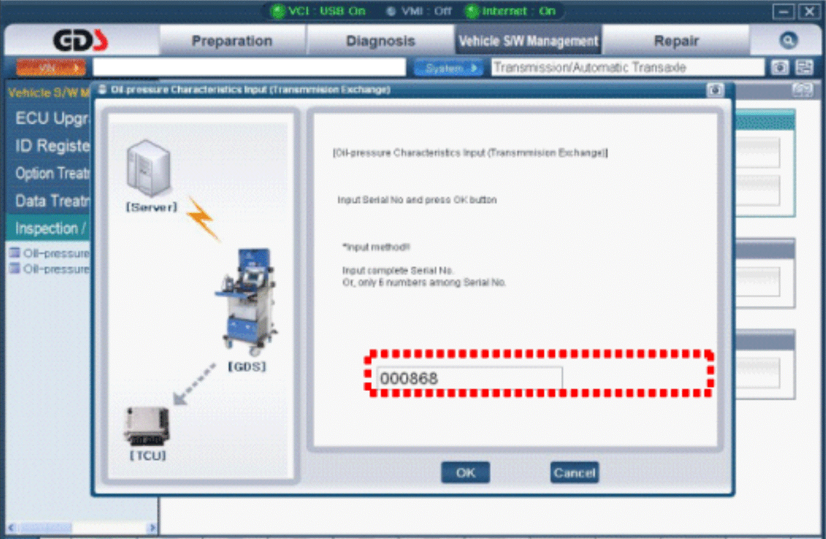The image size is (826, 539).
Task: Open the Preparation tab
Action: coord(232,41)
